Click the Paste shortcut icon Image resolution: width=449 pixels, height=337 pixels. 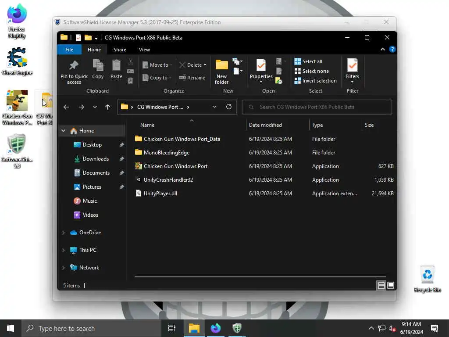130,81
